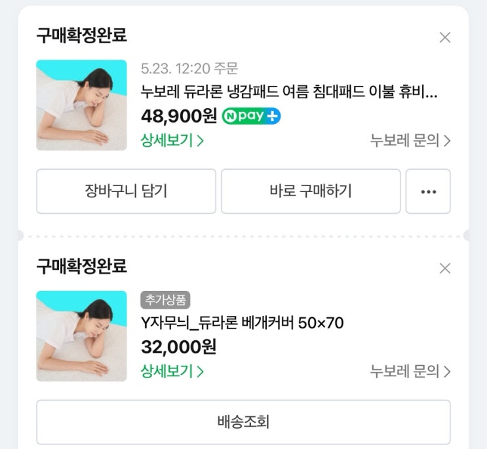Remove the Y자무늬 베개커버 order entry
The height and width of the screenshot is (449, 487).
click(x=445, y=268)
